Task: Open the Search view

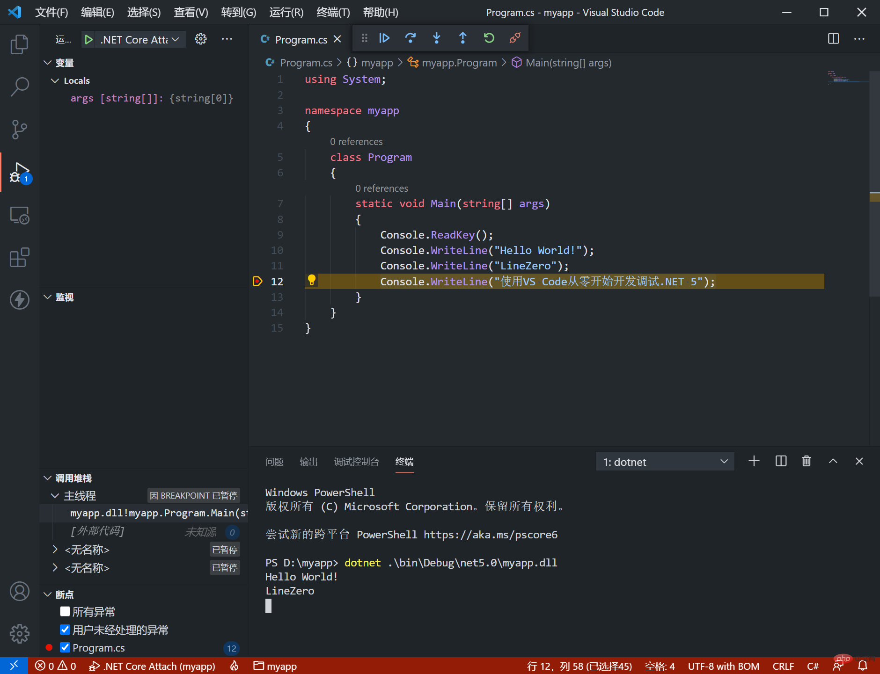Action: 19,87
